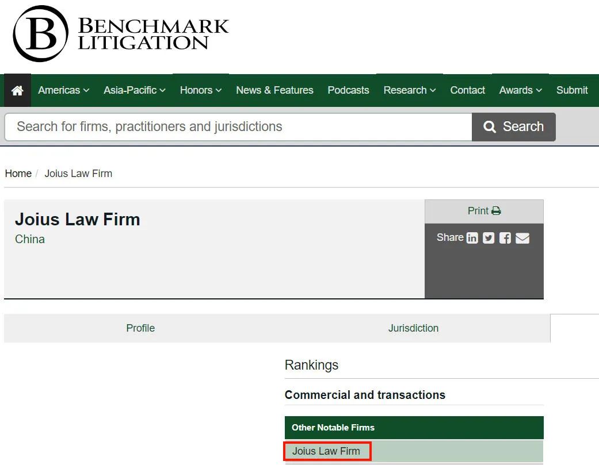Switch to the Jurisdiction tab

tap(413, 328)
